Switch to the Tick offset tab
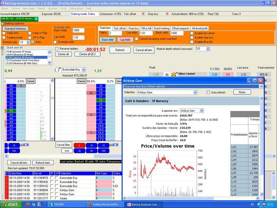This screenshot has height=208, width=277. coord(119,28)
